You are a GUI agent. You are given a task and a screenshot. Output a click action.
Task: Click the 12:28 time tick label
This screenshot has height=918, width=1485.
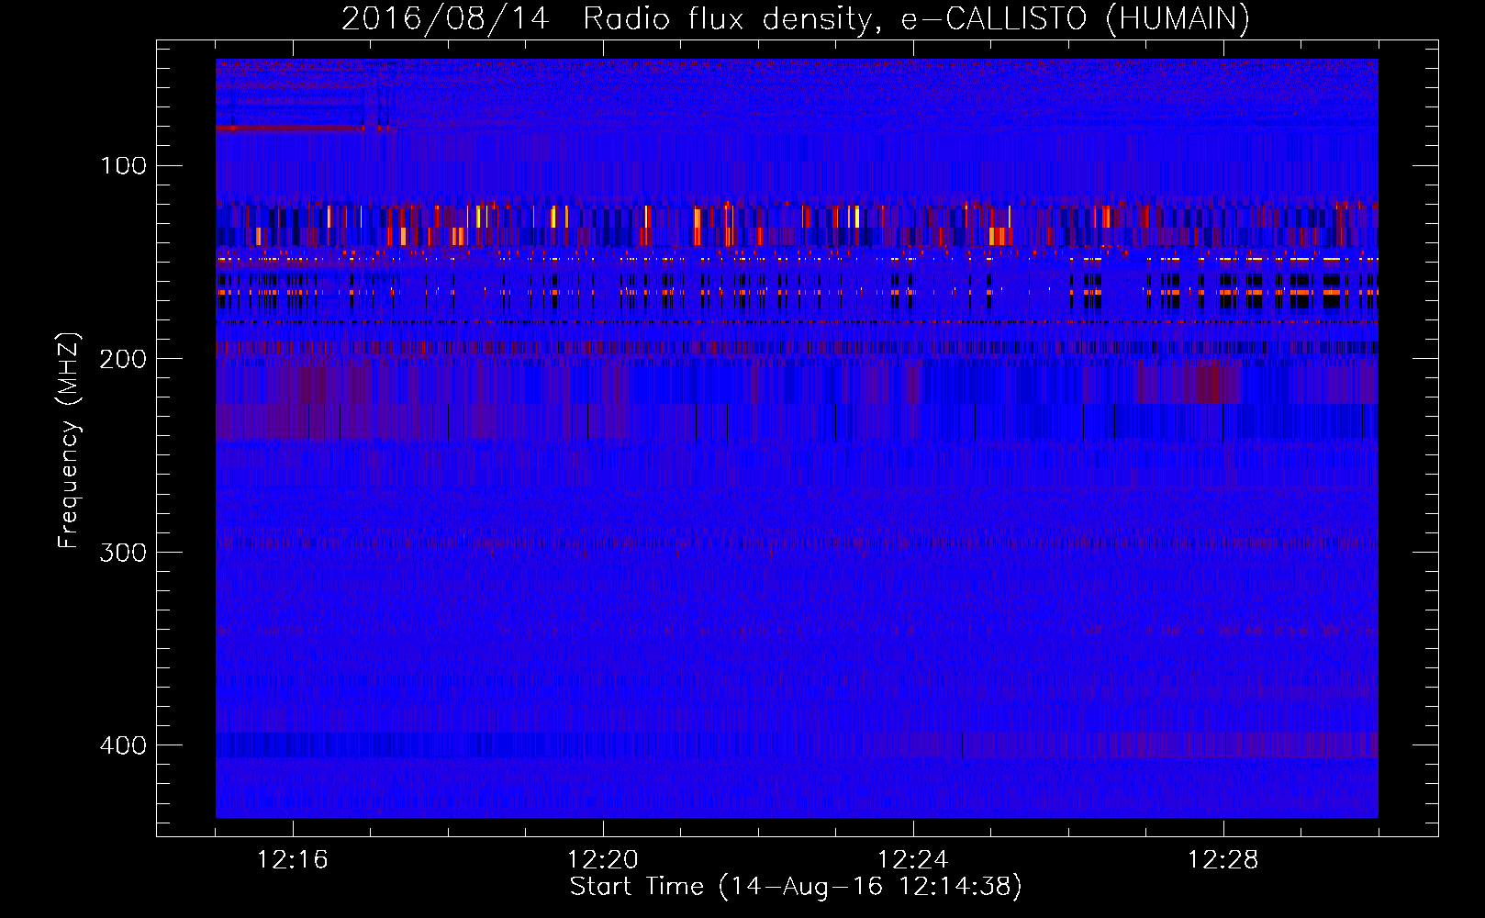(1223, 860)
